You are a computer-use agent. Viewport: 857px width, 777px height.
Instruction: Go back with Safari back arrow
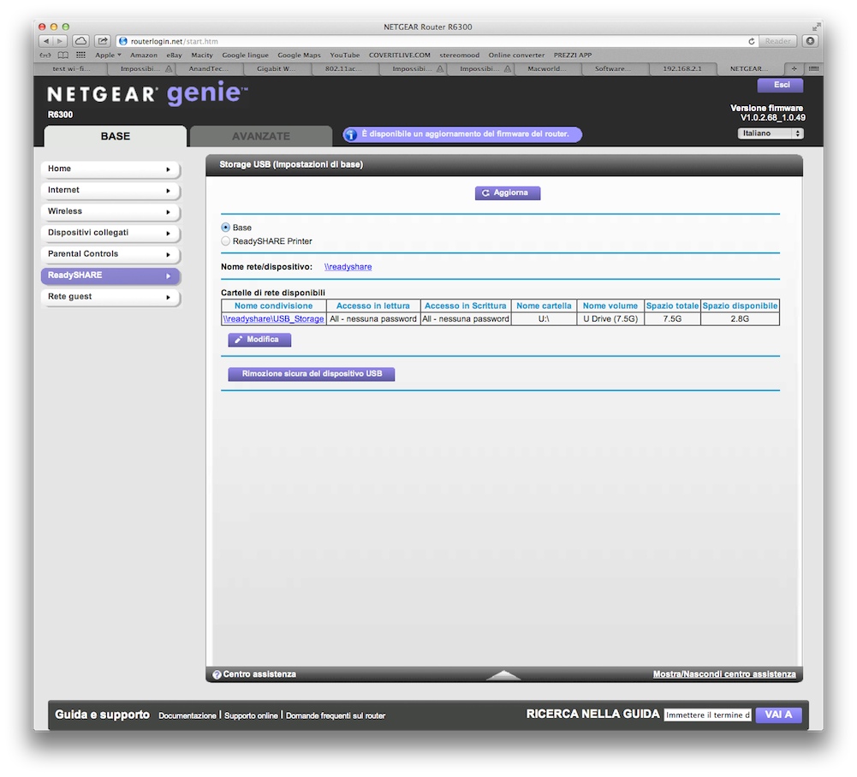[46, 41]
